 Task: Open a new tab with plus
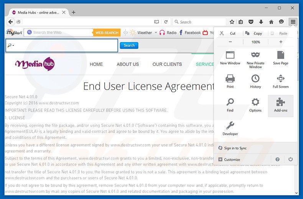click(x=73, y=12)
